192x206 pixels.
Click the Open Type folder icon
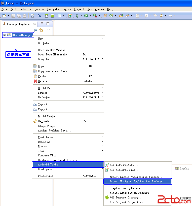(121, 16)
